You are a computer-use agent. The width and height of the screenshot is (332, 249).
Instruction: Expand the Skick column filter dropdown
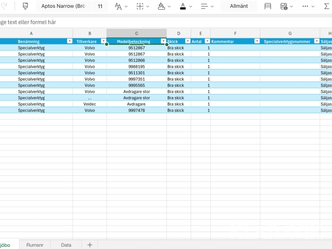coord(188,41)
